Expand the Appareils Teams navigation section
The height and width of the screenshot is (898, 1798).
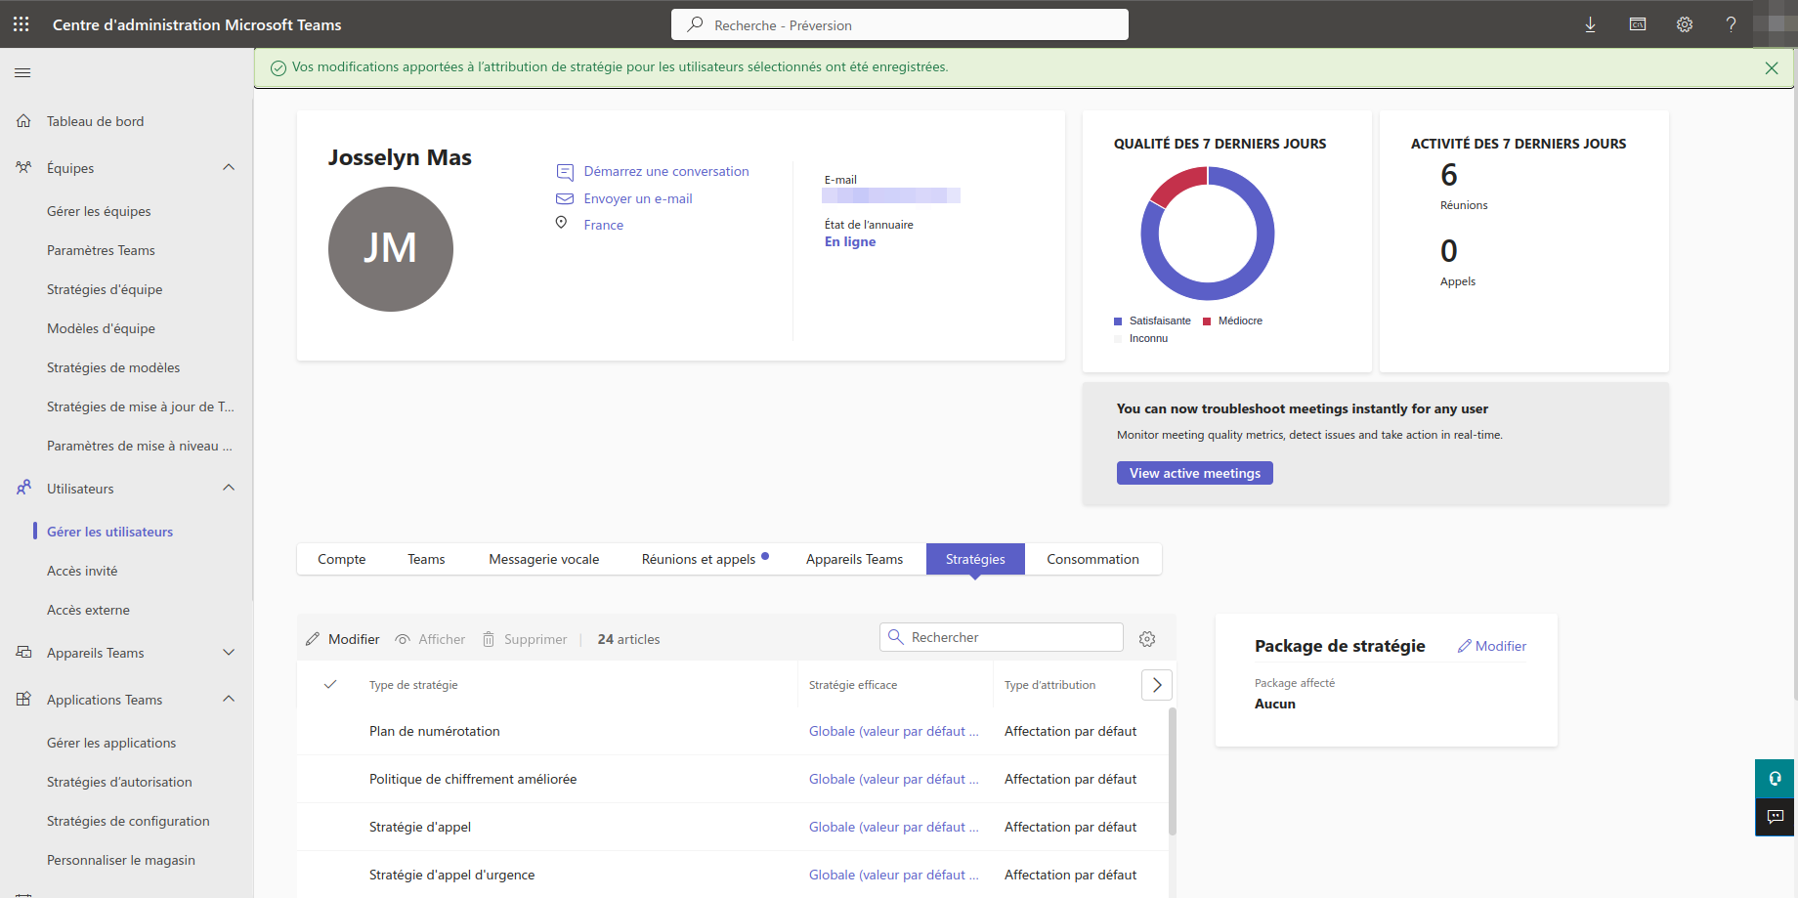pos(229,653)
